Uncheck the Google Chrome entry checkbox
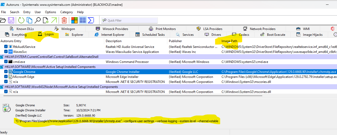Image resolution: width=337 pixels, height=135 pixels. click(6, 72)
